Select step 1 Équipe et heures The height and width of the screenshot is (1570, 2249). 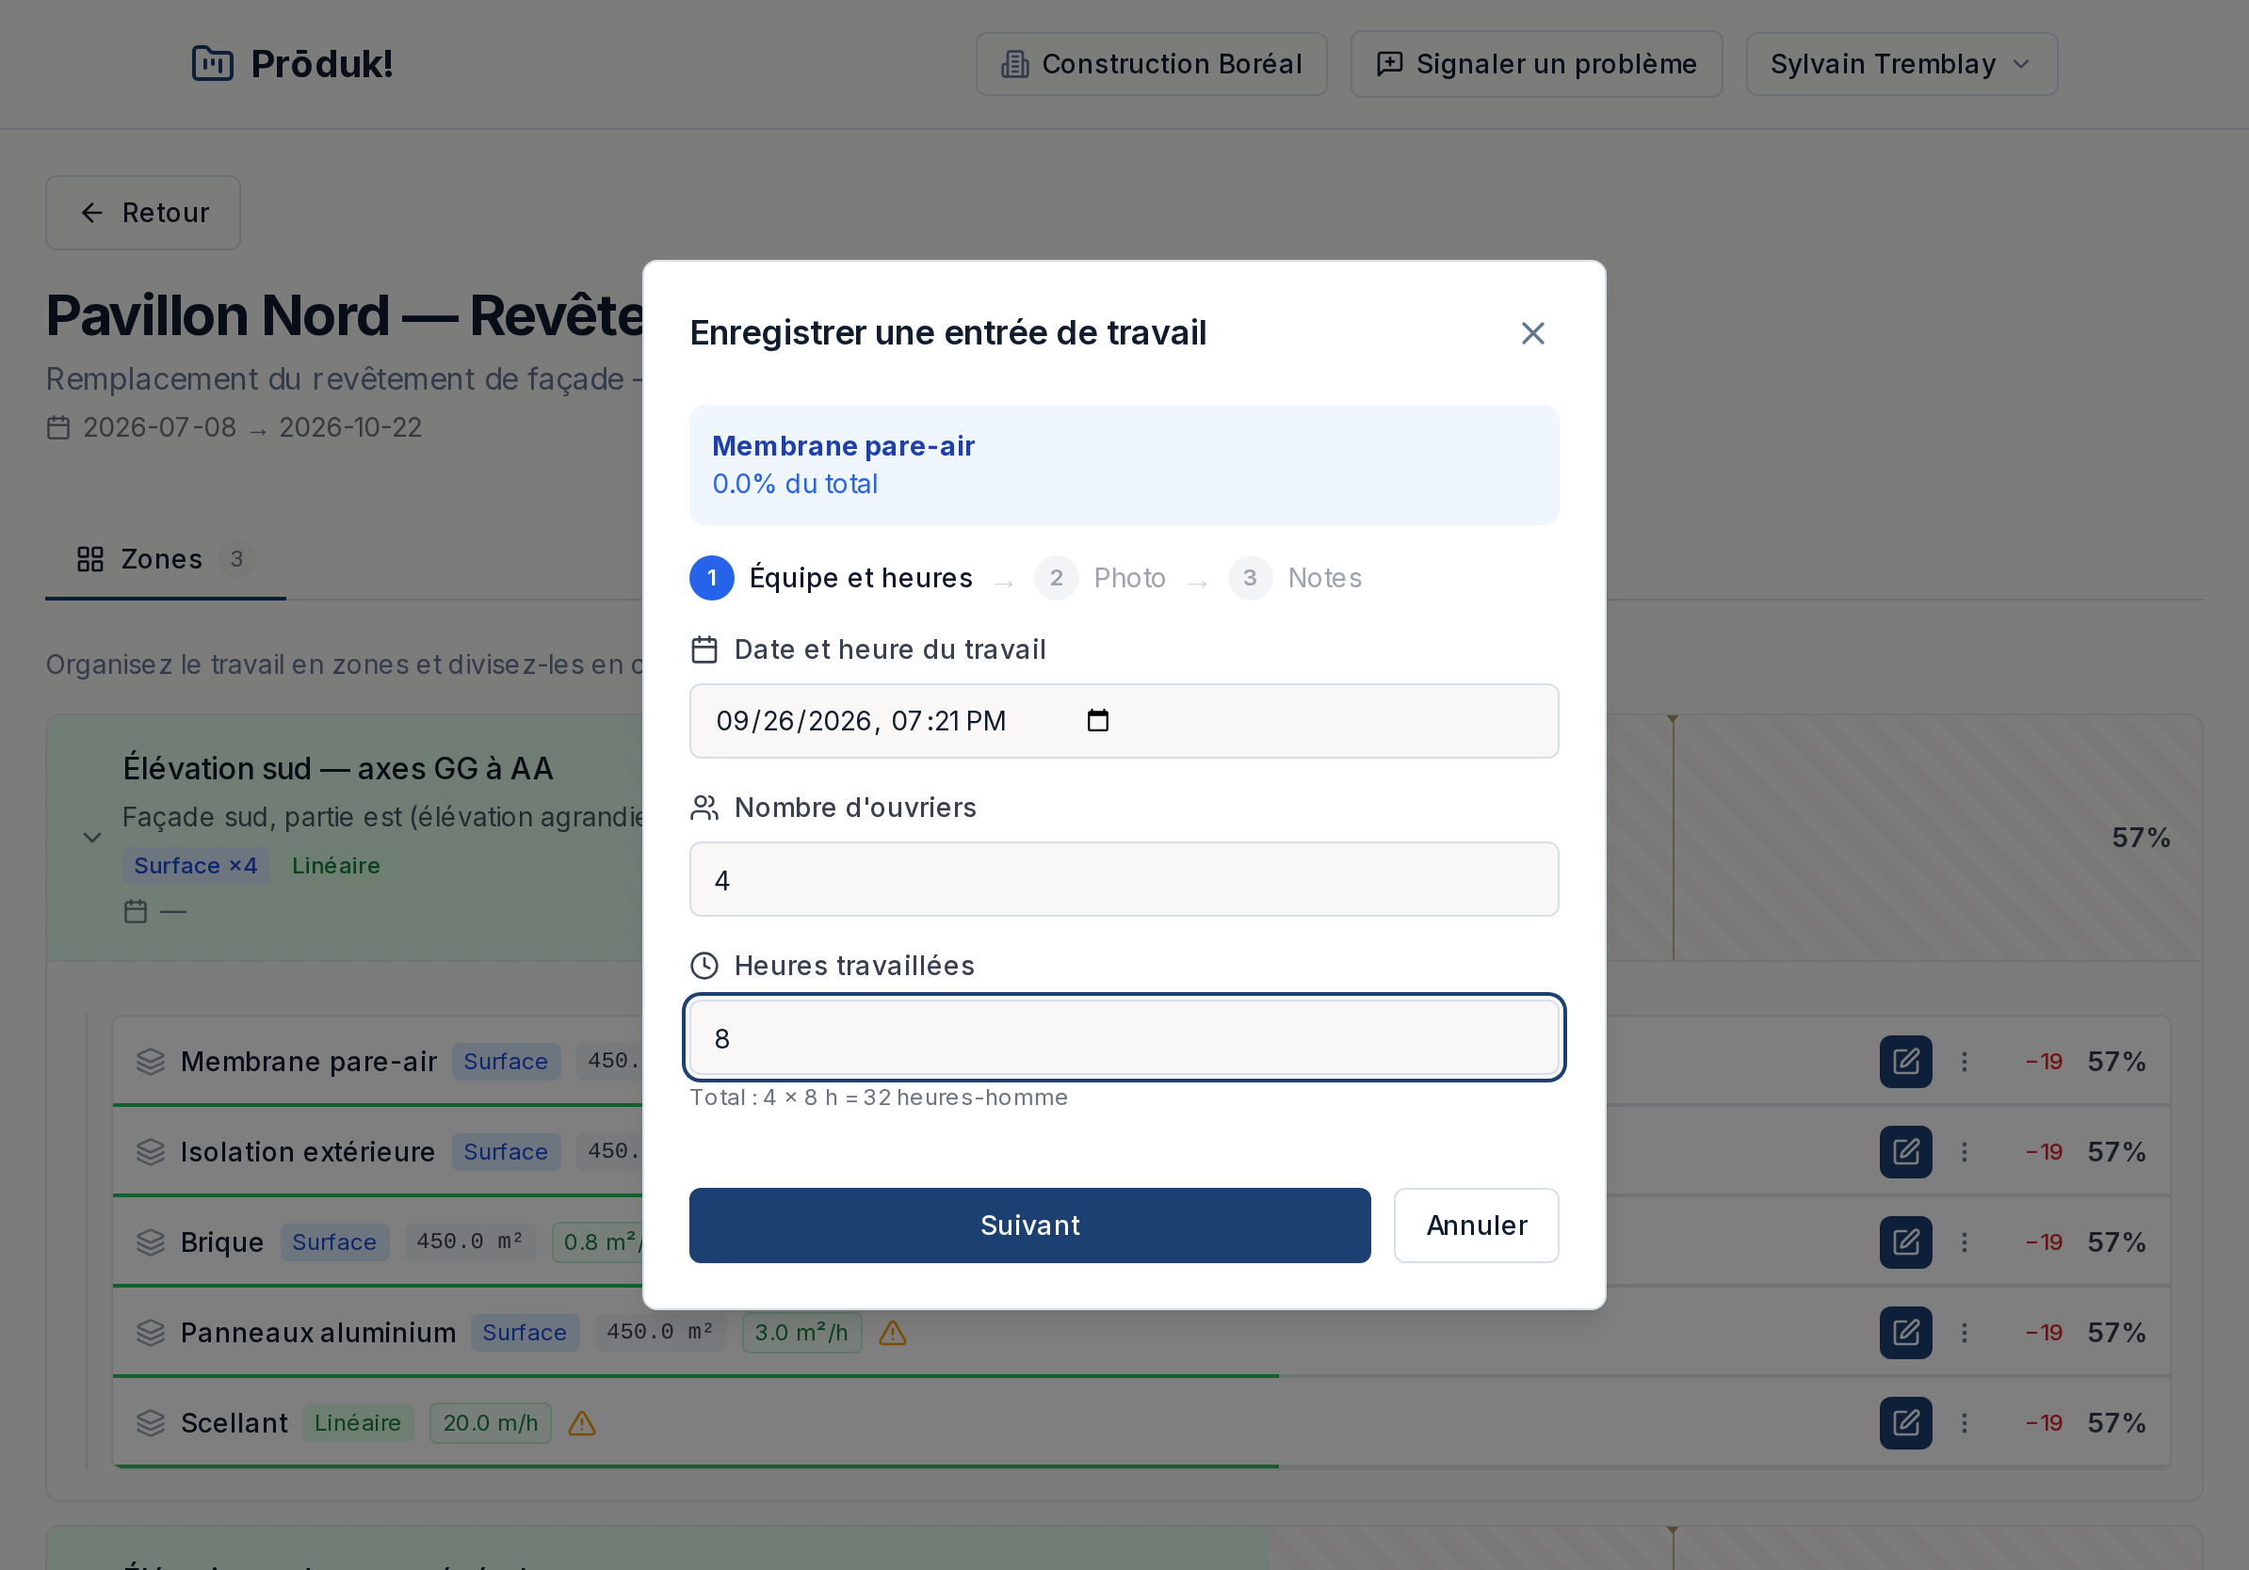[832, 578]
